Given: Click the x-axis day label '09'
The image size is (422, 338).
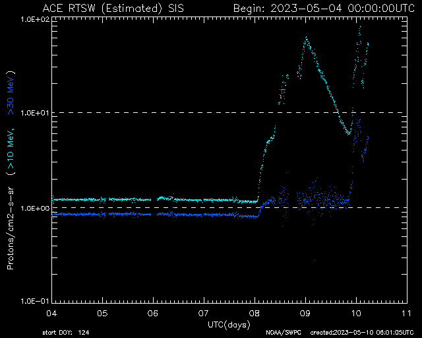Looking at the screenshot, I should (305, 313).
